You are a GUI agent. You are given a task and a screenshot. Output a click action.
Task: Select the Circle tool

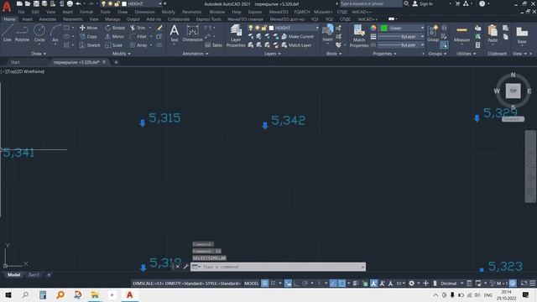coord(39,34)
